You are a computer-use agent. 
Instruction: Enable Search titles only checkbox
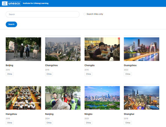[x=85, y=14]
